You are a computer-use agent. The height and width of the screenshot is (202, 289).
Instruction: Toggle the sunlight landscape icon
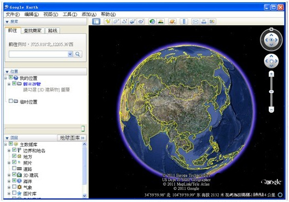[160, 21]
